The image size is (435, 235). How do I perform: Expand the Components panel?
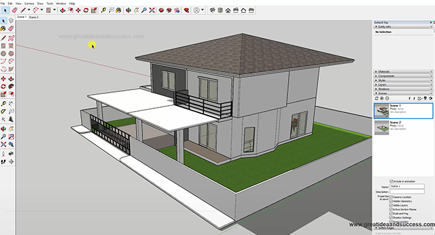(403, 76)
